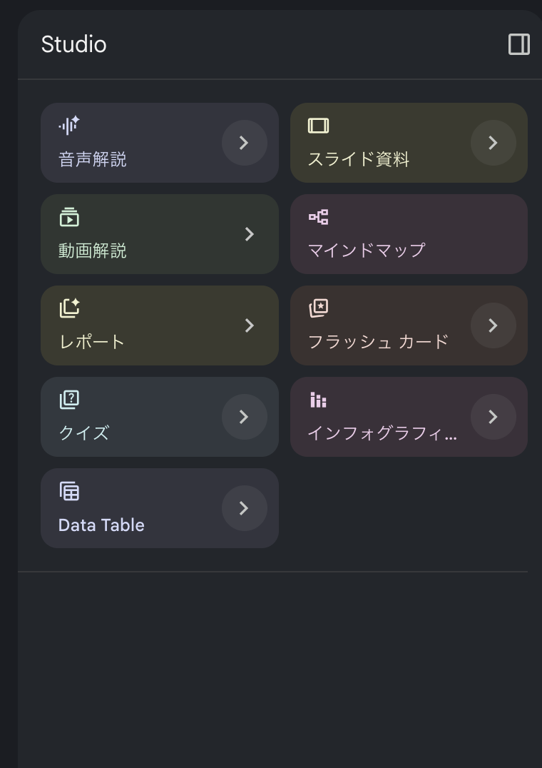
Task: Click the video overview icon
Action: [x=69, y=217]
